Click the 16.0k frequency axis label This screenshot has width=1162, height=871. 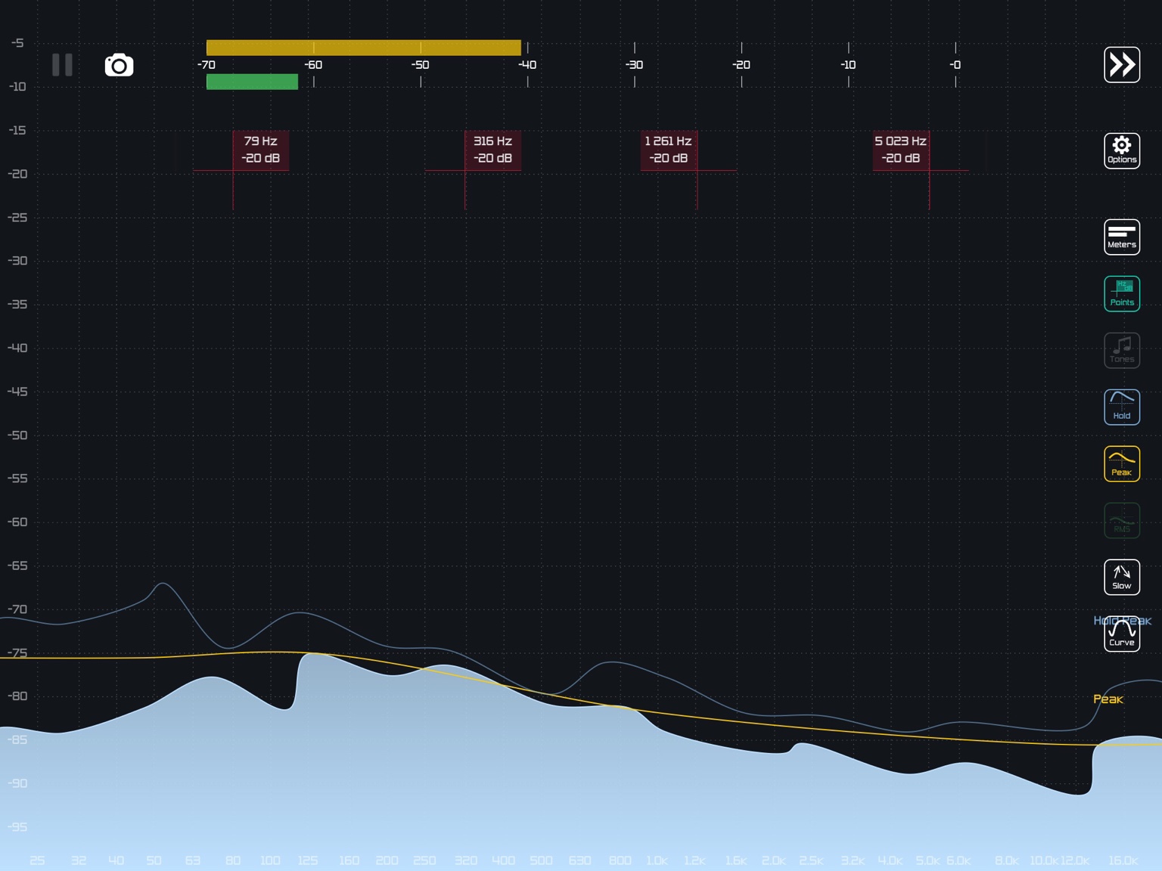tap(1123, 860)
